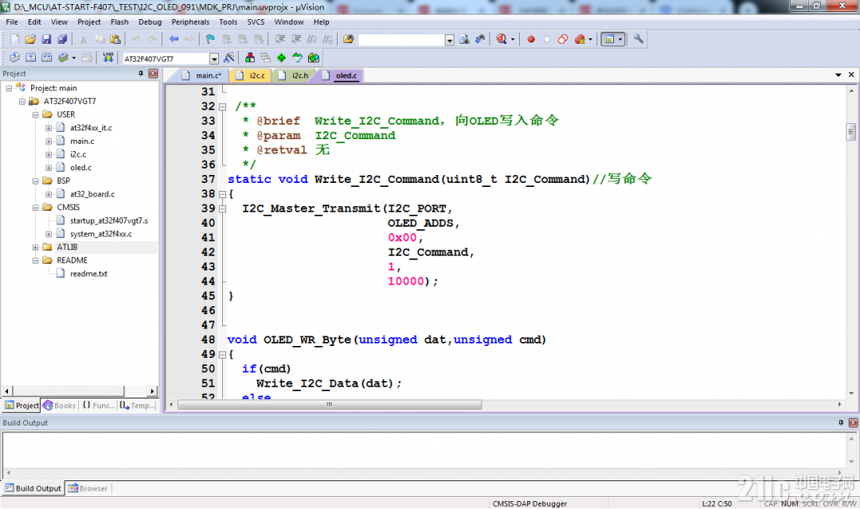
Task: Show the Books tab in the Project panel
Action: 59,406
